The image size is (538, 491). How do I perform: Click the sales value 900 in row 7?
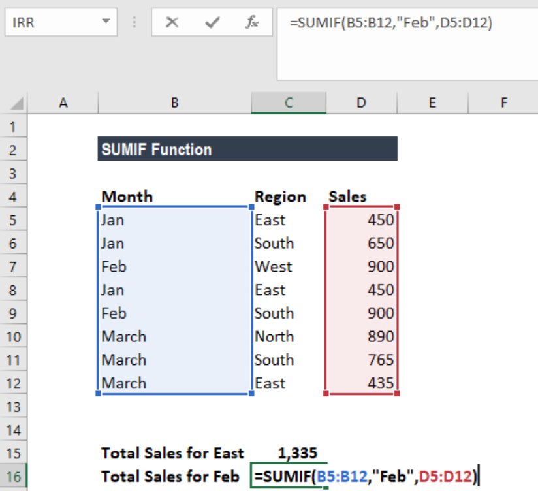click(361, 266)
